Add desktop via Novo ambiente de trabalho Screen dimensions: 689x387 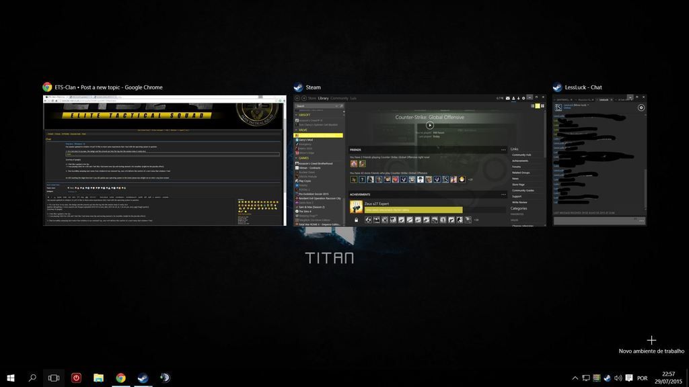(x=651, y=345)
